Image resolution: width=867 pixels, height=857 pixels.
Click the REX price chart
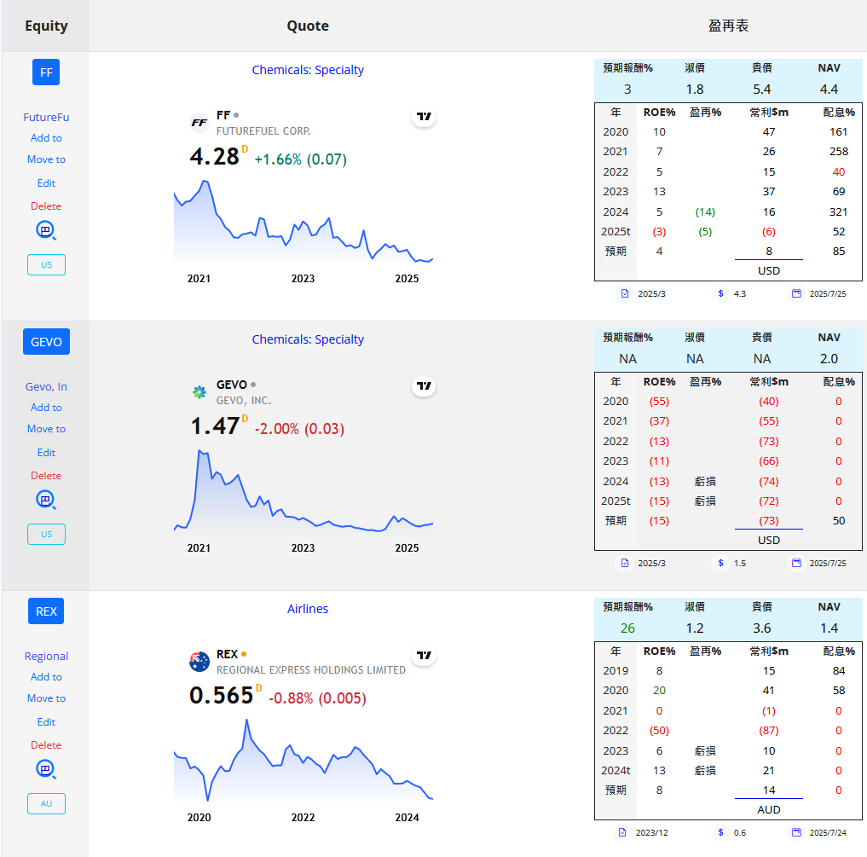tap(303, 761)
